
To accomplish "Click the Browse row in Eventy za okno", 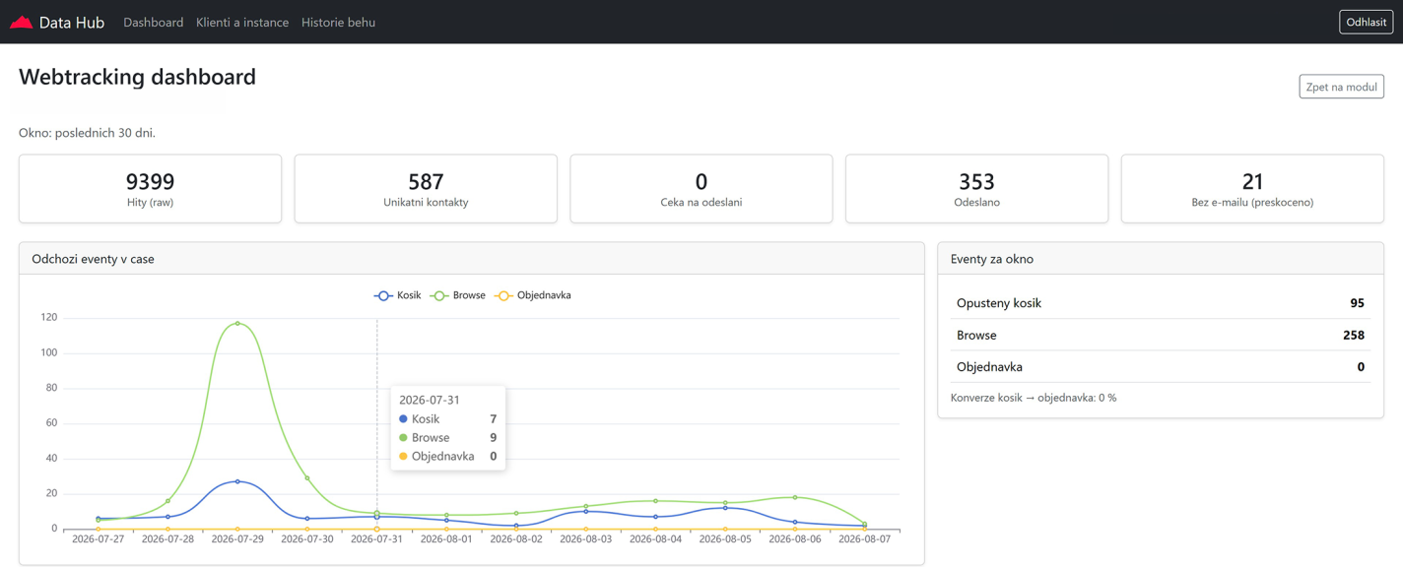I will click(x=1161, y=335).
